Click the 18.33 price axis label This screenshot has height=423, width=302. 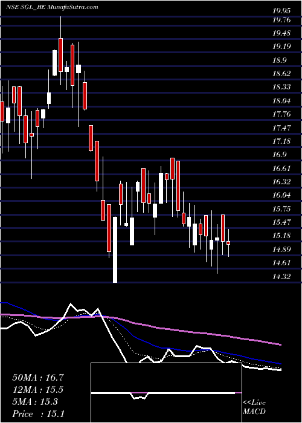point(282,88)
